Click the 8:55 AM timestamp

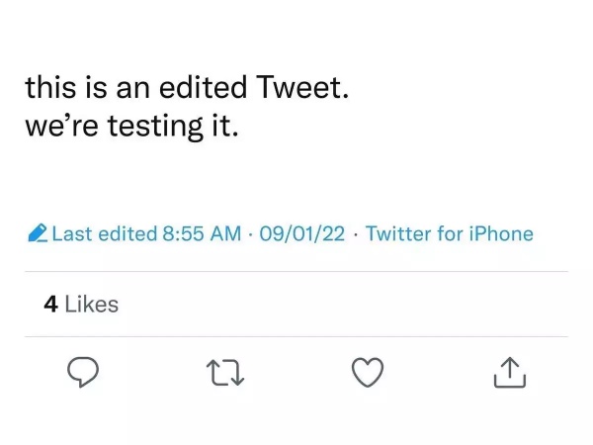point(201,234)
